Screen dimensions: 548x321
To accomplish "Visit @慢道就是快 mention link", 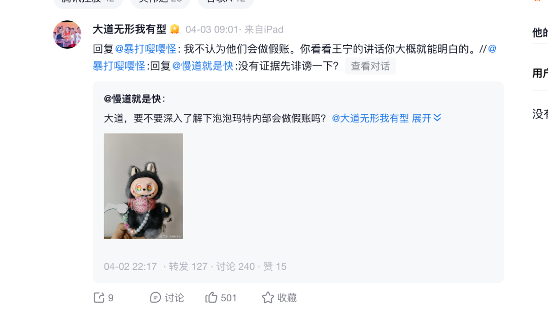I will 202,66.
